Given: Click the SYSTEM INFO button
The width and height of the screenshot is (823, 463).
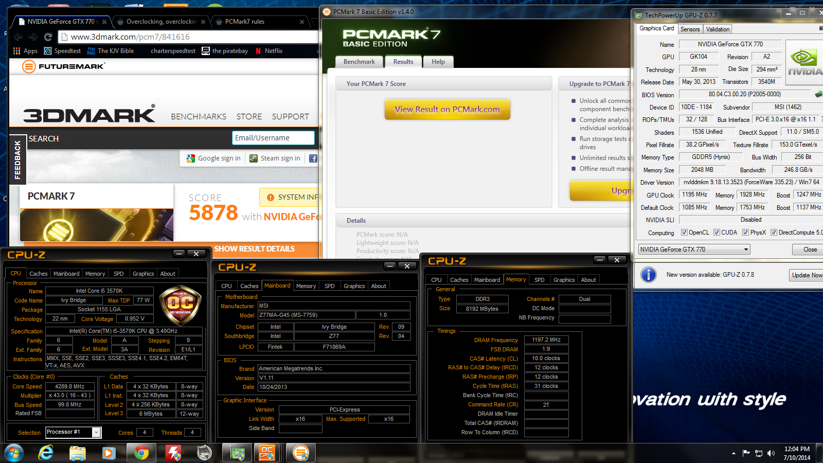Looking at the screenshot, I should point(289,197).
